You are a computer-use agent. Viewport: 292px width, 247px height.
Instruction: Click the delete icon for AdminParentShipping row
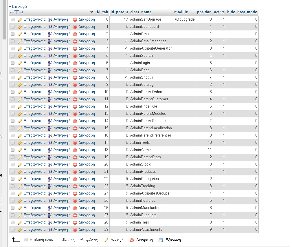pyautogui.click(x=75, y=121)
